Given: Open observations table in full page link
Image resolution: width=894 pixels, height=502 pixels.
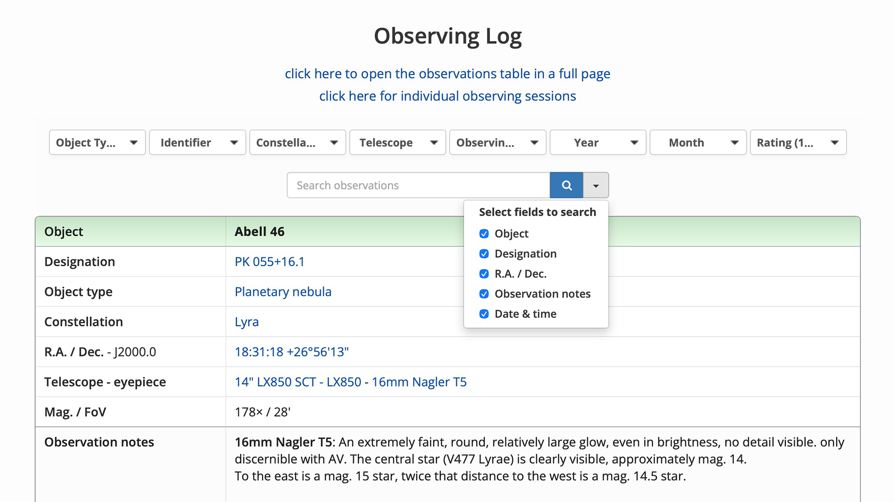Looking at the screenshot, I should pos(447,74).
